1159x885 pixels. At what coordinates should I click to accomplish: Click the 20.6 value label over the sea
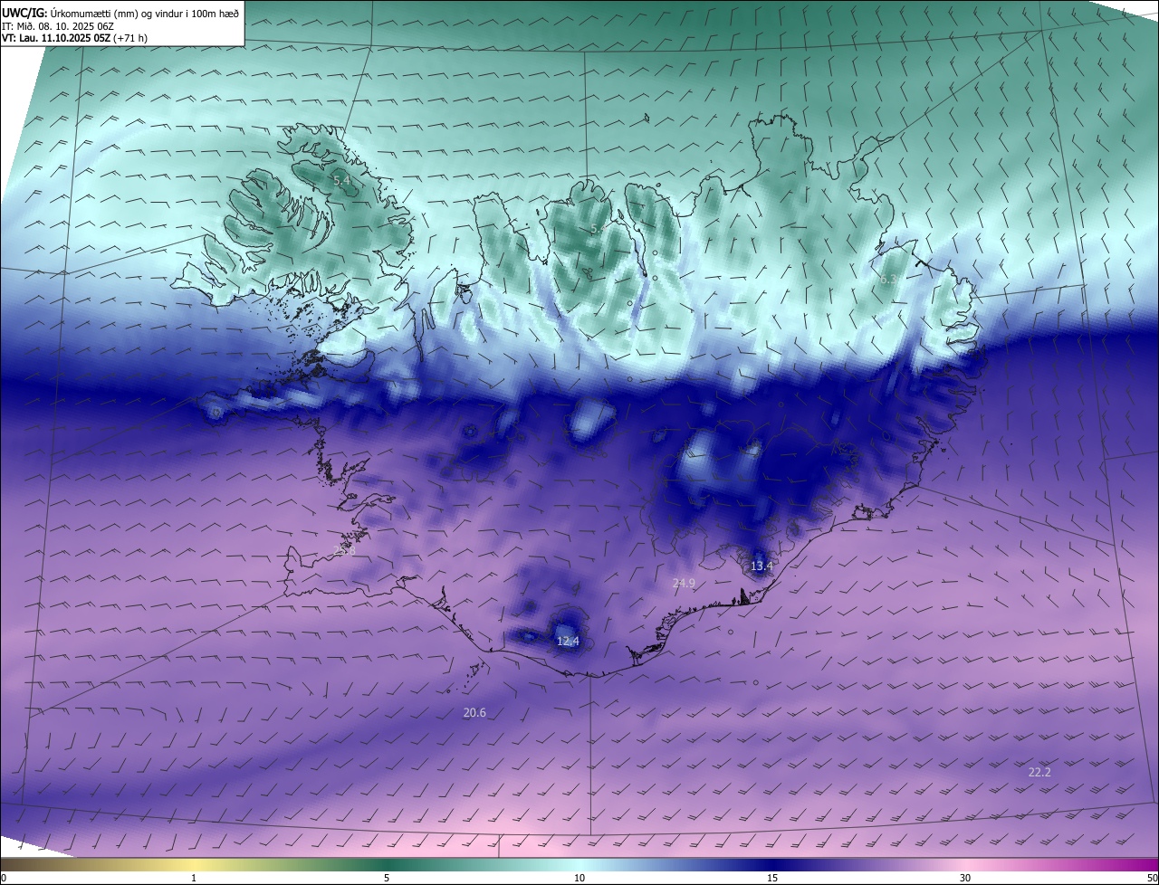pos(474,713)
